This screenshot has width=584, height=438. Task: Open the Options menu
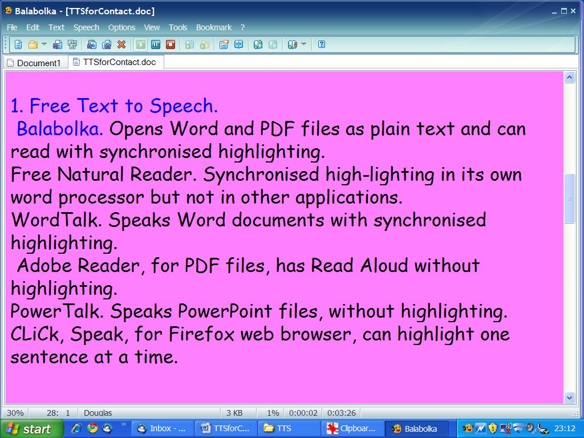pyautogui.click(x=121, y=27)
